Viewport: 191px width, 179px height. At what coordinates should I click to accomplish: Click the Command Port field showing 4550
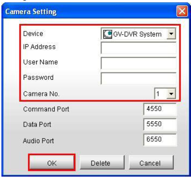tap(160, 109)
